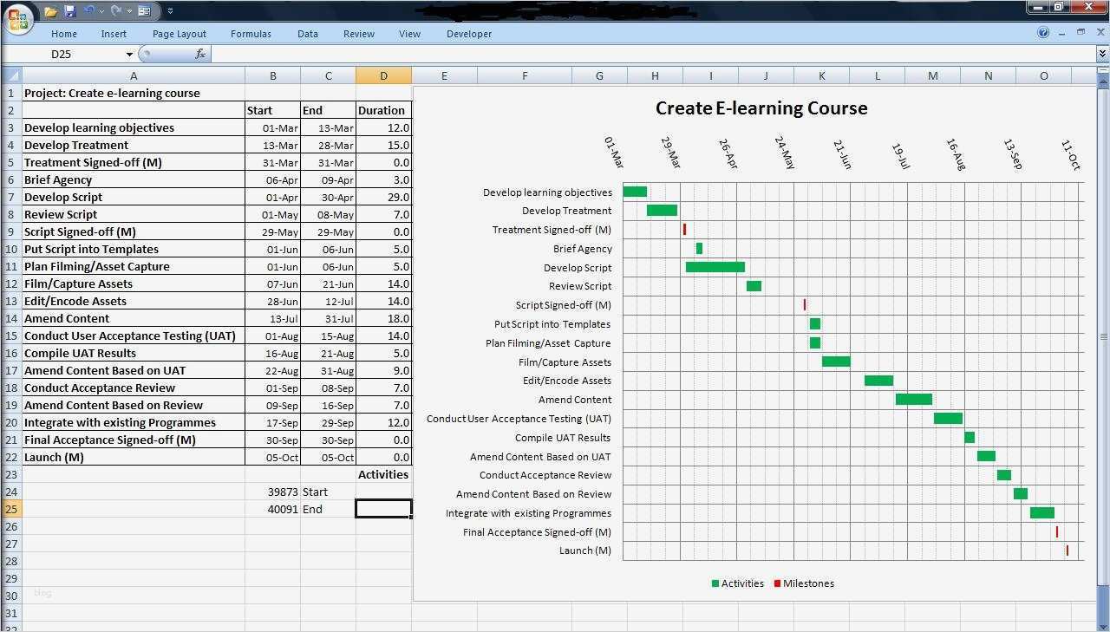The width and height of the screenshot is (1110, 632).
Task: Redo the last action
Action: [x=114, y=10]
